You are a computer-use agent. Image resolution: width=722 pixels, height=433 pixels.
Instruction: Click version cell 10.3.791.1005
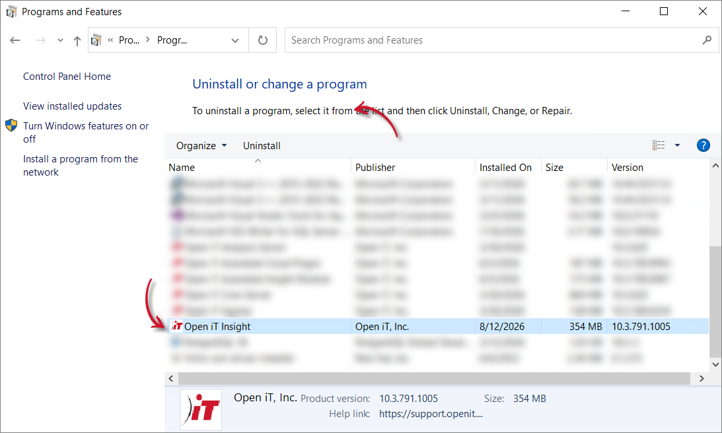coord(641,327)
